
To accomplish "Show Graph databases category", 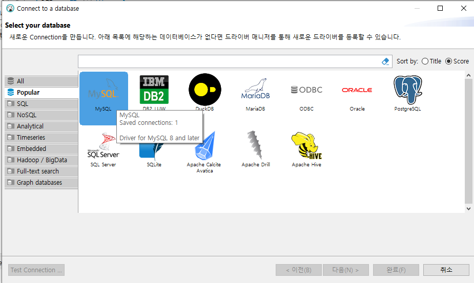I will 42,182.
